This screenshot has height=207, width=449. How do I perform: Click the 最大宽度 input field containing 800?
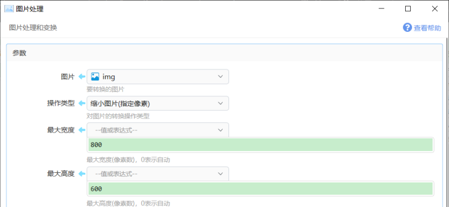pos(260,145)
